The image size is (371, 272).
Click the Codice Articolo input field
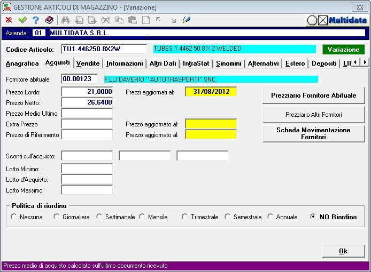[x=104, y=49]
